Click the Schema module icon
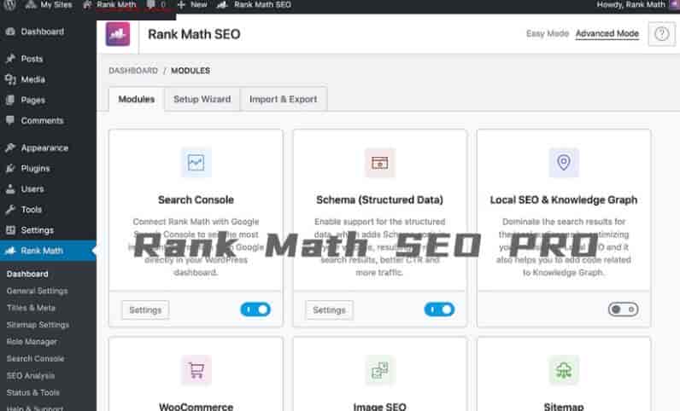680x411 pixels. point(380,162)
